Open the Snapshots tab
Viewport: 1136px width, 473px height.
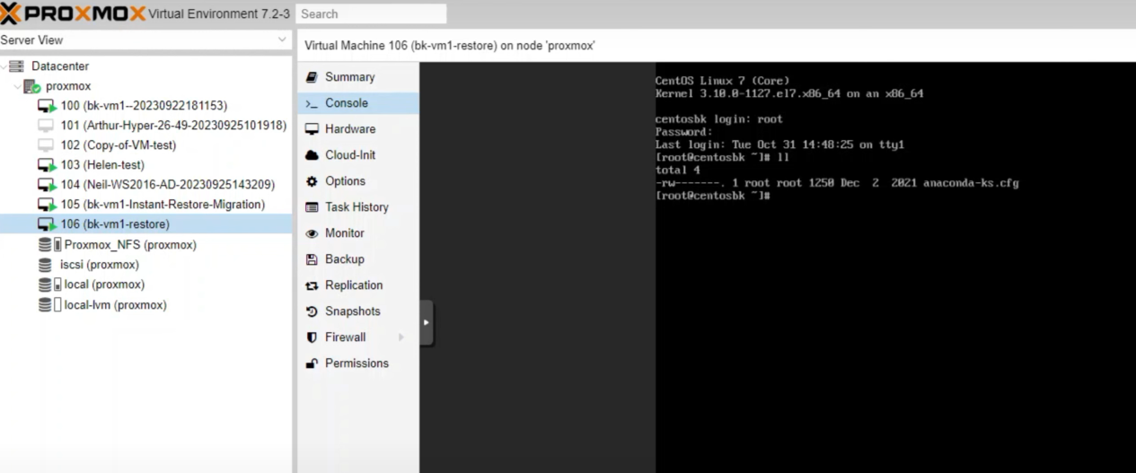358,311
